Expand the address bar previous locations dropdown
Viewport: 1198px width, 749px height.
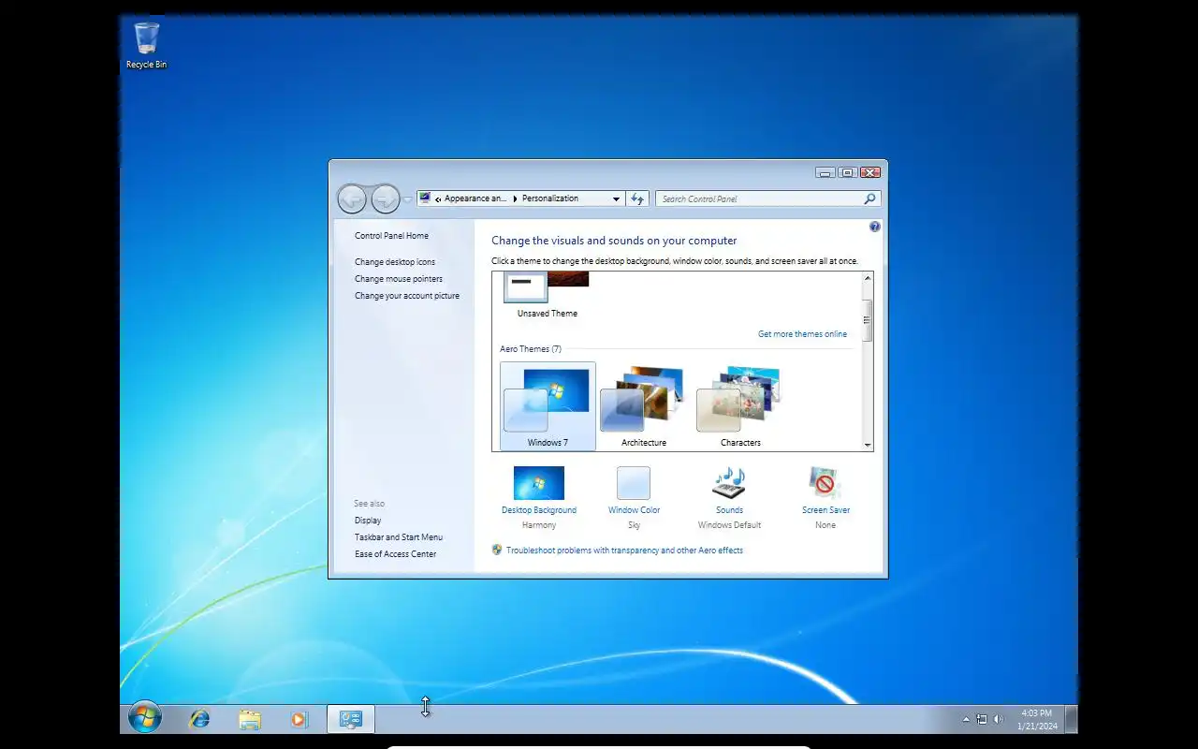coord(616,198)
